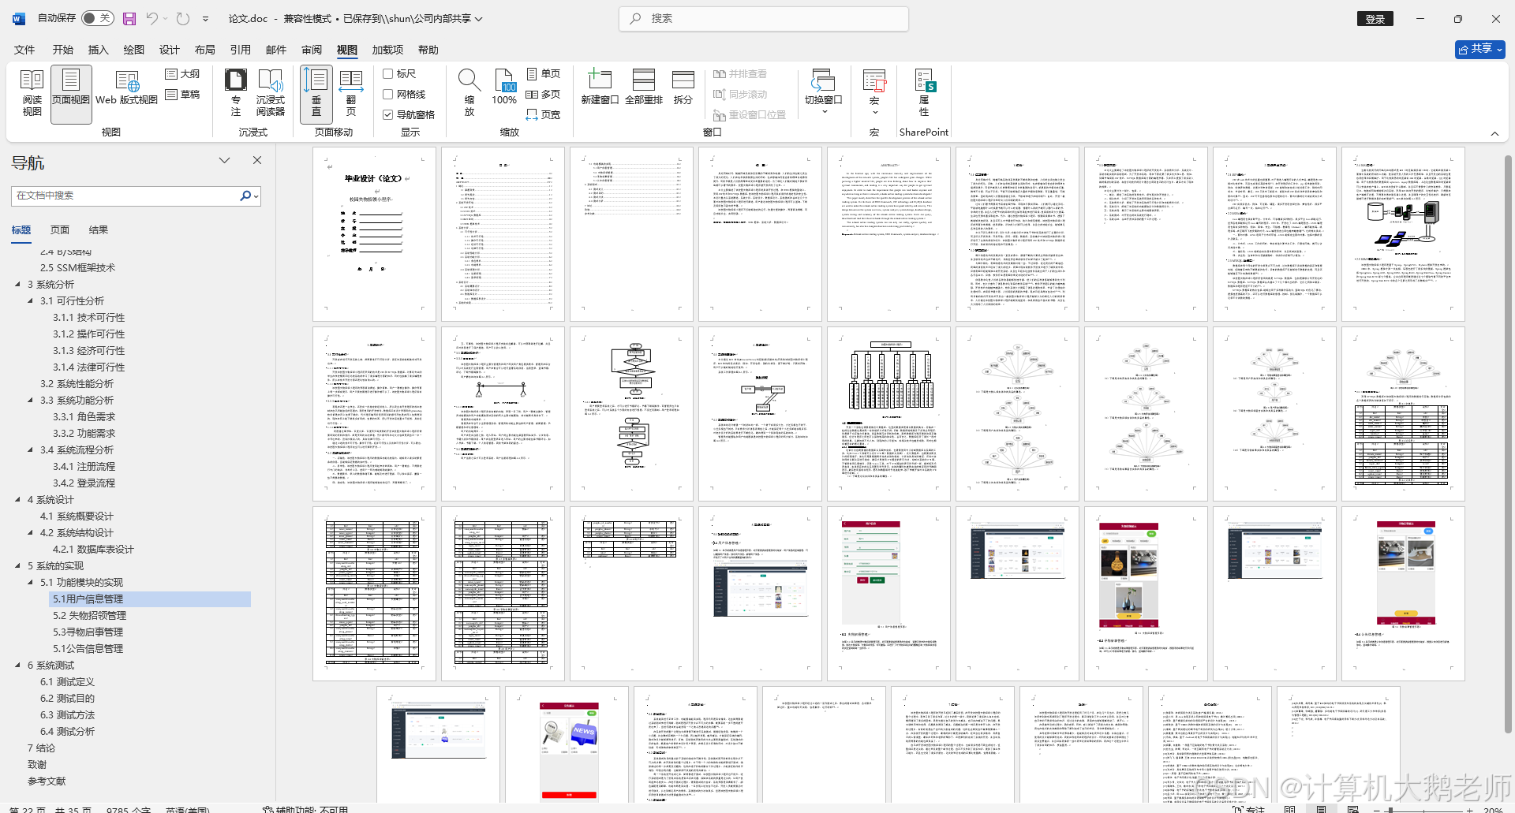
Task: Click the 共享 (Share) button
Action: [x=1480, y=49]
